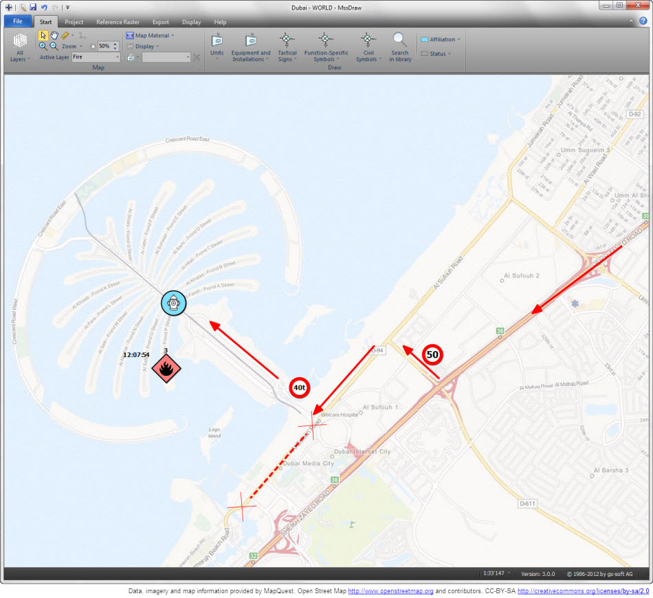Screen dimensions: 653x598
Task: Select the arrow selection tool
Action: (43, 36)
